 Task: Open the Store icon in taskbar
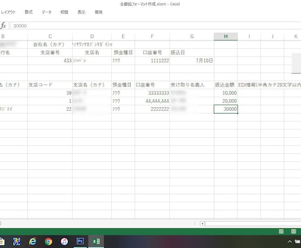tap(2, 241)
